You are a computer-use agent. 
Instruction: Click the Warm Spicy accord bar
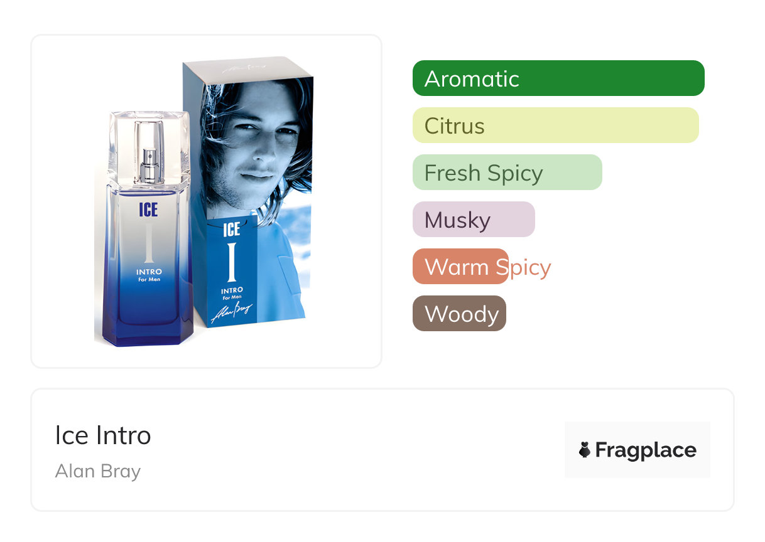click(x=460, y=267)
